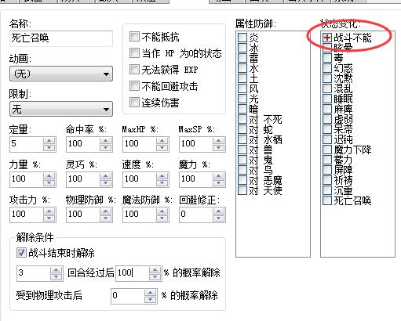Toggle 土 element defense box
This screenshot has width=401, height=321.
pos(242,78)
